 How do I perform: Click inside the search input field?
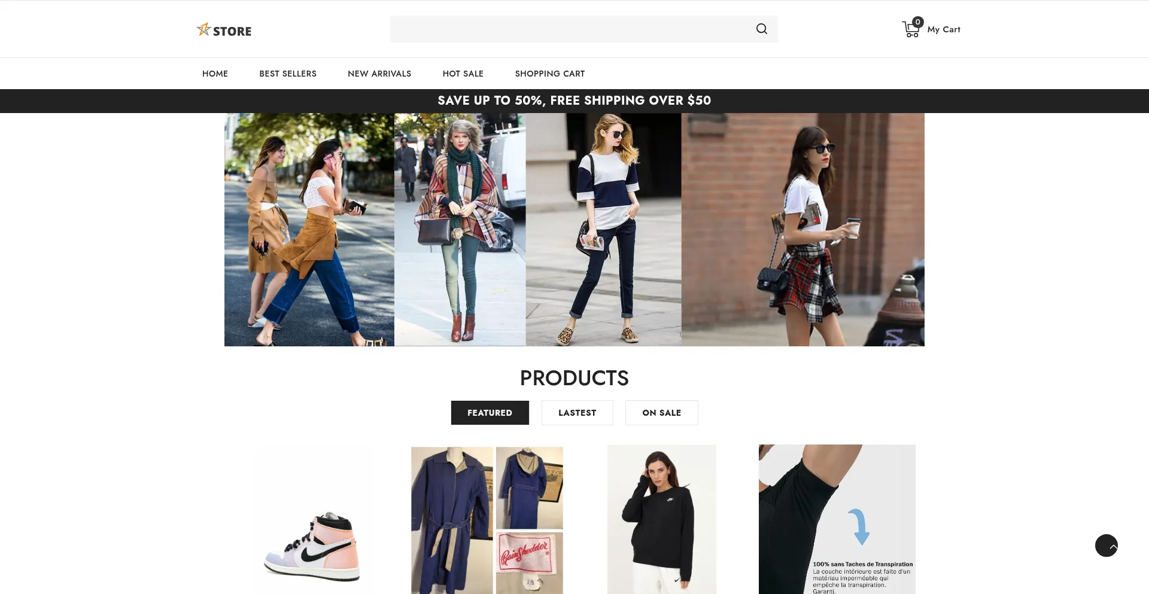pyautogui.click(x=569, y=29)
